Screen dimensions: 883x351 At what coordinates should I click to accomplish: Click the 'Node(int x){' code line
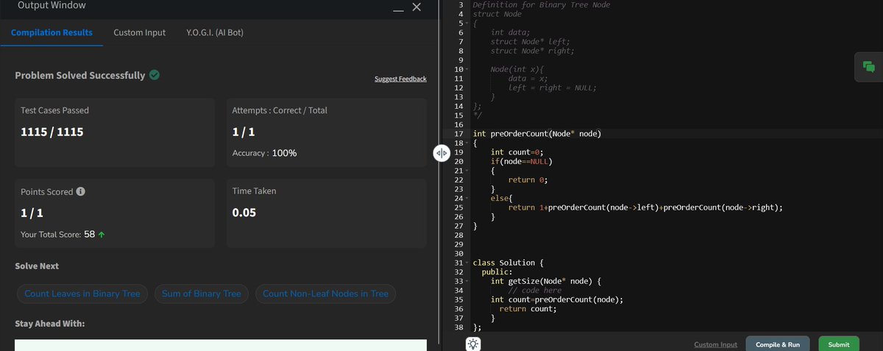pyautogui.click(x=517, y=69)
